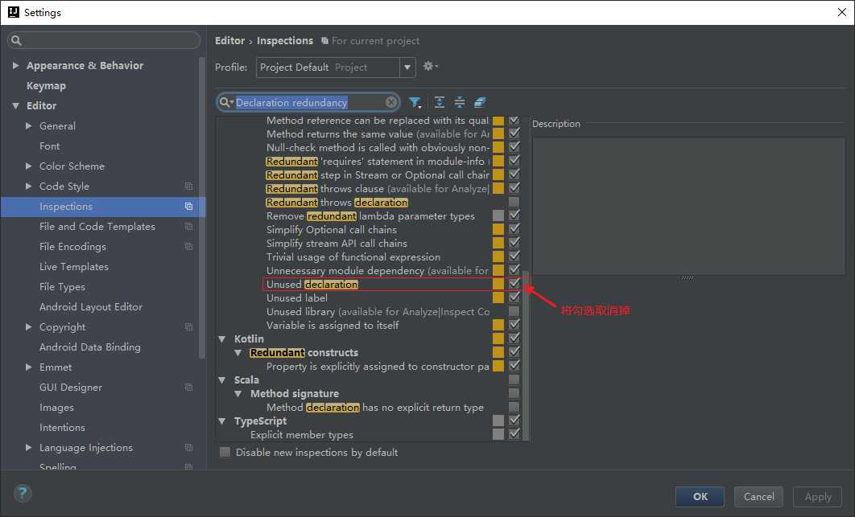
Task: Click the Collapse All tree icon
Action: coord(460,102)
